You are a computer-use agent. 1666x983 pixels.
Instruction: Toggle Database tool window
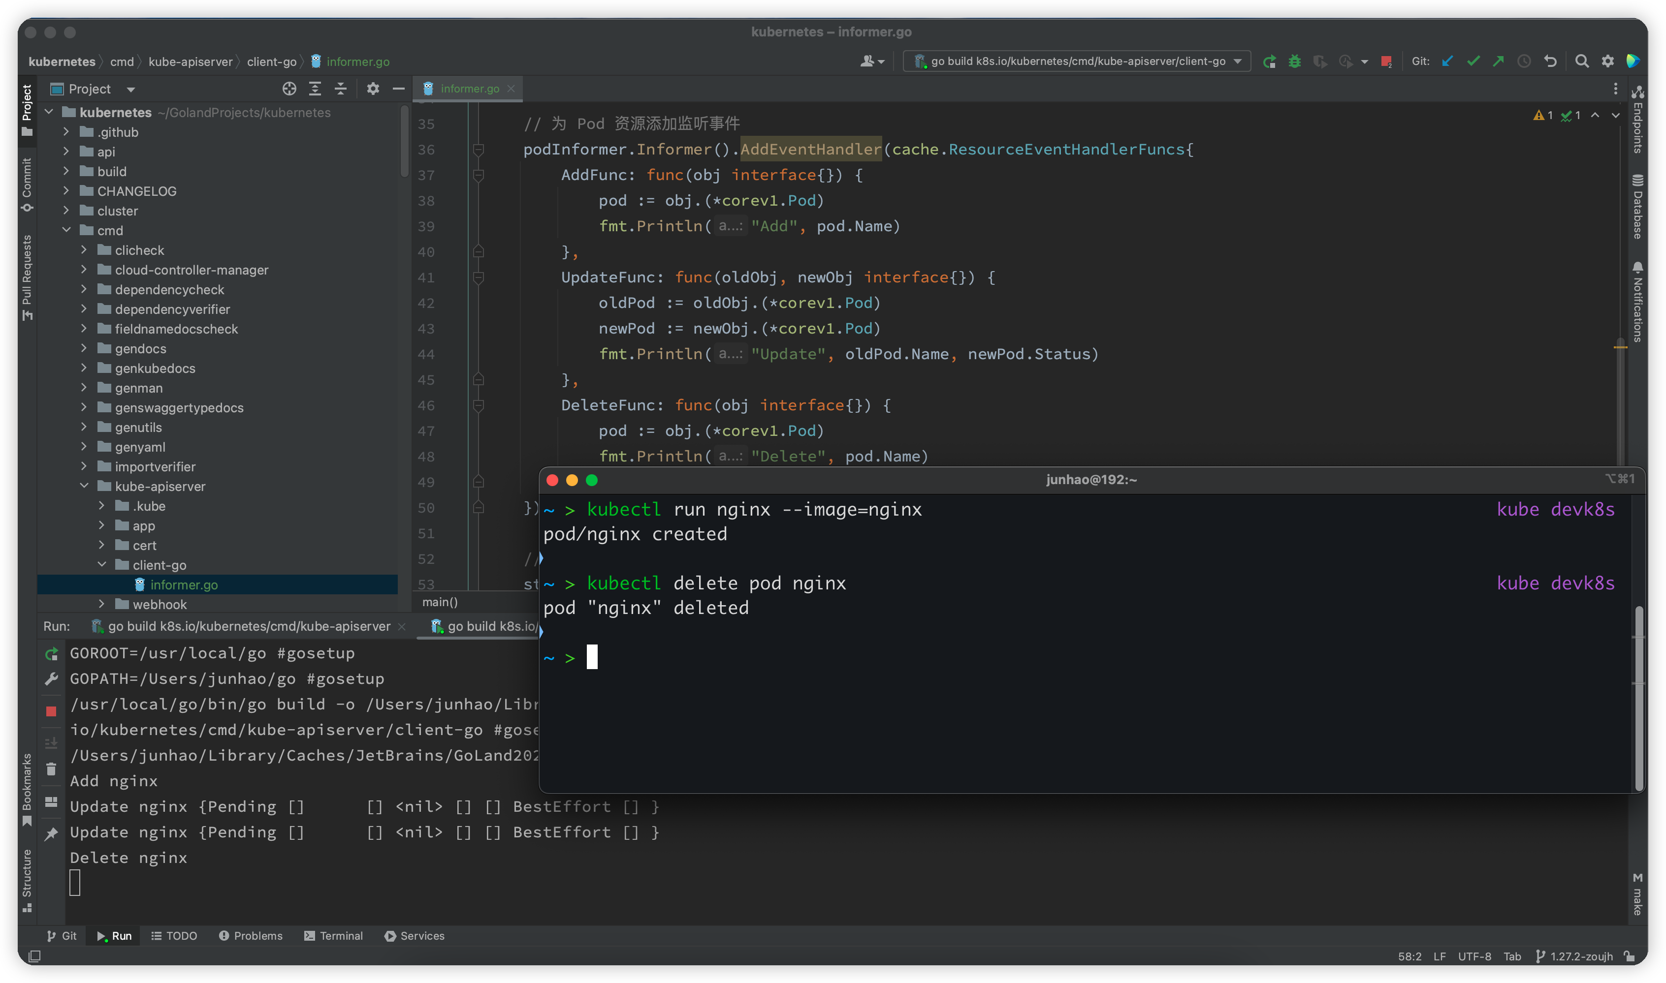1637,206
